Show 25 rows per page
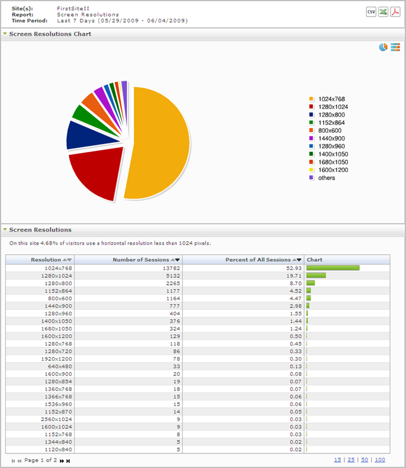Image resolution: width=406 pixels, height=468 pixels. (x=351, y=460)
